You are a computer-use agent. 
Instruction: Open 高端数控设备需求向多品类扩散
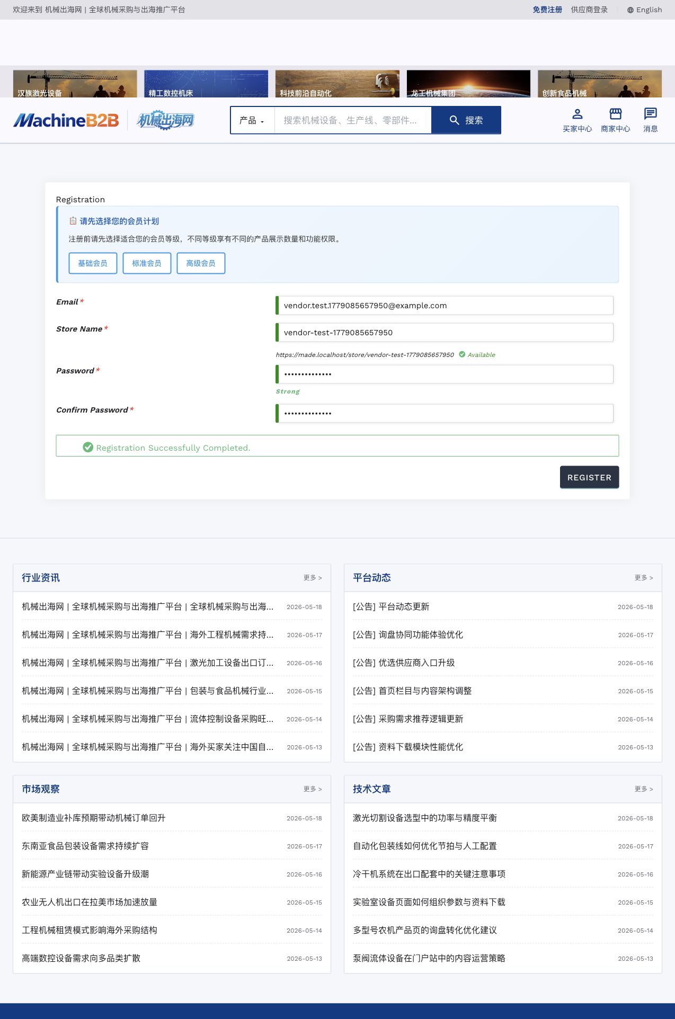81,958
